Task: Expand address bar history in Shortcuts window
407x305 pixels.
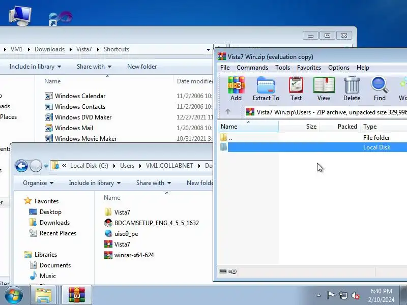Action: point(208,49)
